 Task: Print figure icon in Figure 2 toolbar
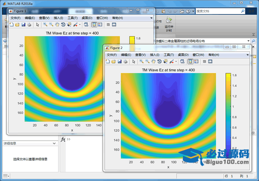click(126, 62)
